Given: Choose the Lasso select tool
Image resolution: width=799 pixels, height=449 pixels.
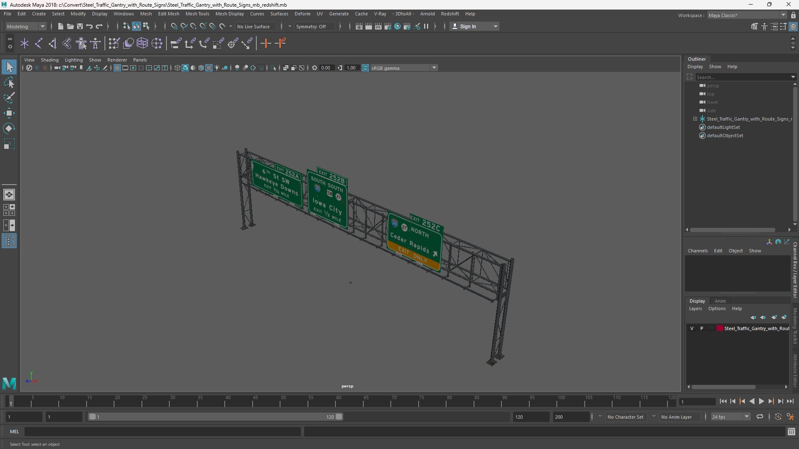Looking at the screenshot, I should pyautogui.click(x=9, y=83).
